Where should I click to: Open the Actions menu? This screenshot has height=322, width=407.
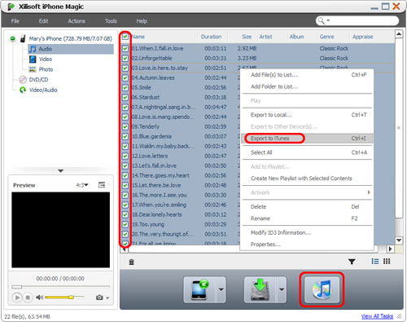pyautogui.click(x=77, y=21)
